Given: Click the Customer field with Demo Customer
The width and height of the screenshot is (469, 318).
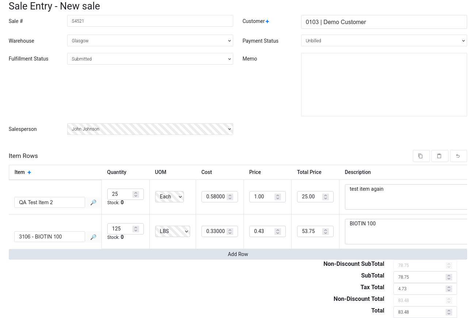Looking at the screenshot, I should click(x=384, y=22).
